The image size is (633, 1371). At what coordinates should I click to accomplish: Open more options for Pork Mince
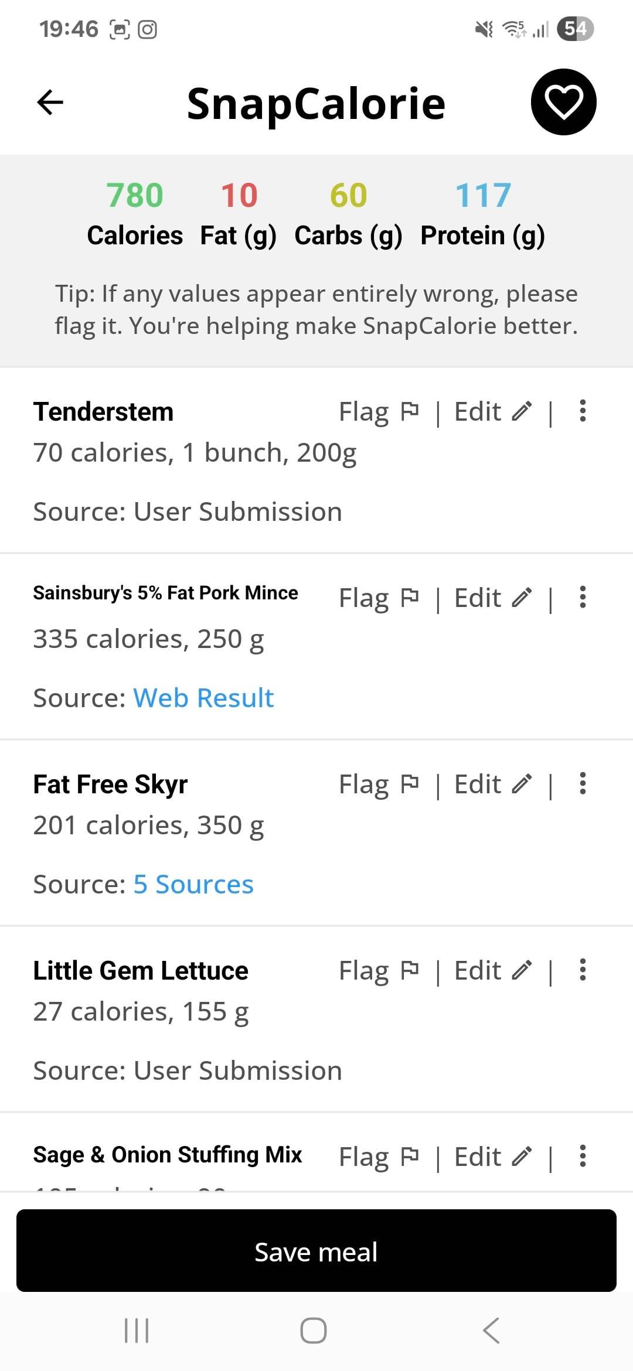tap(582, 598)
